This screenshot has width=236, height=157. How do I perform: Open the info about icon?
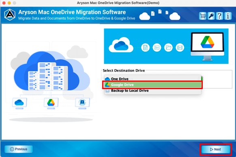point(228,16)
